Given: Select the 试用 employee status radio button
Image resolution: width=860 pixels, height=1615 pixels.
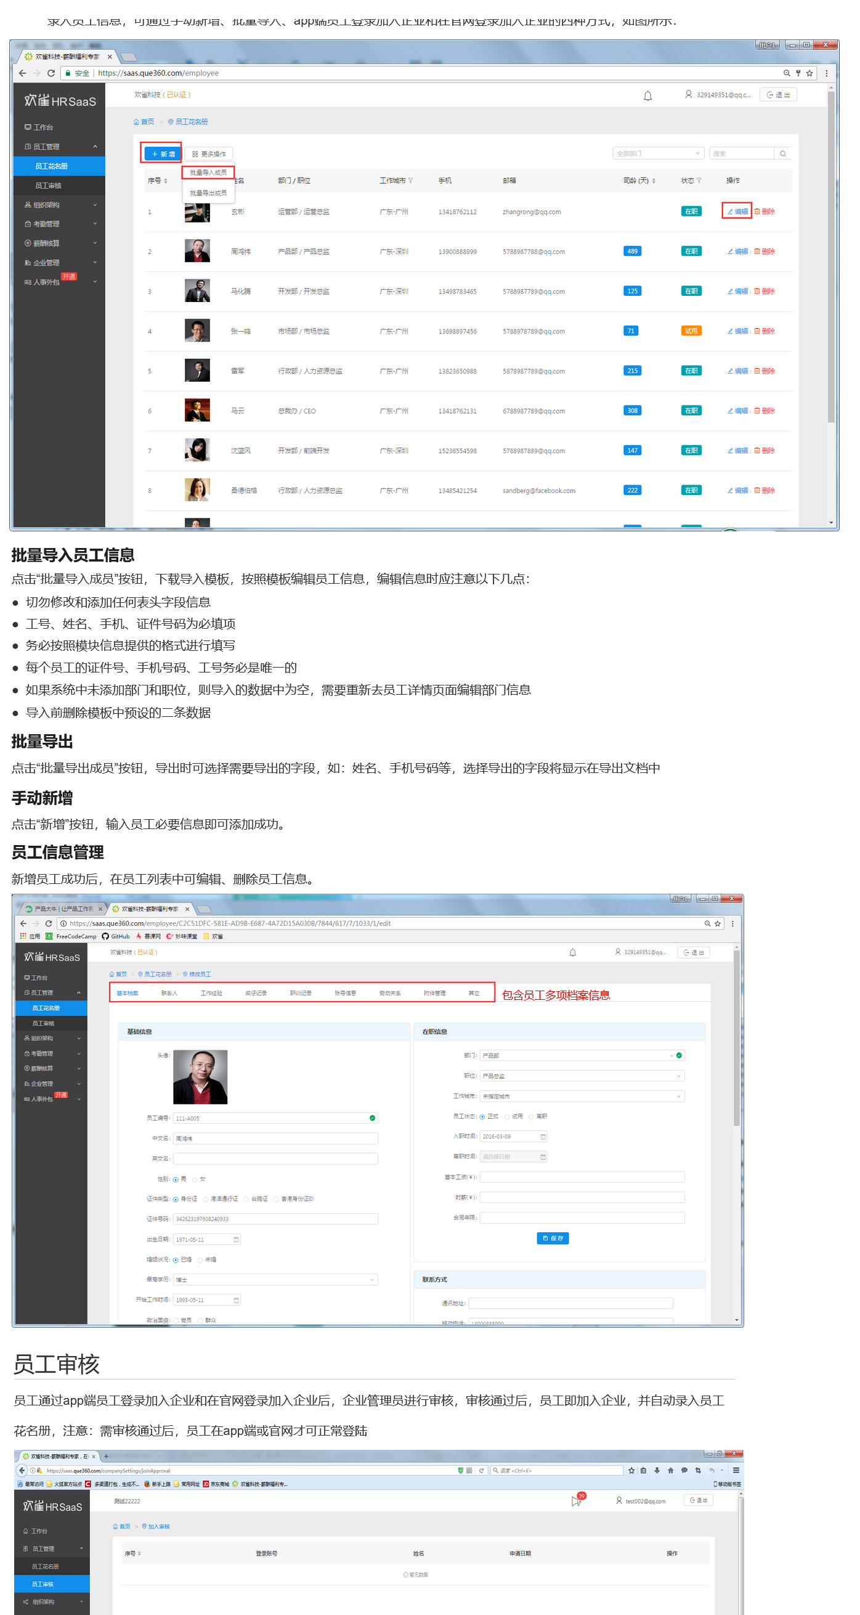Looking at the screenshot, I should 507,1116.
